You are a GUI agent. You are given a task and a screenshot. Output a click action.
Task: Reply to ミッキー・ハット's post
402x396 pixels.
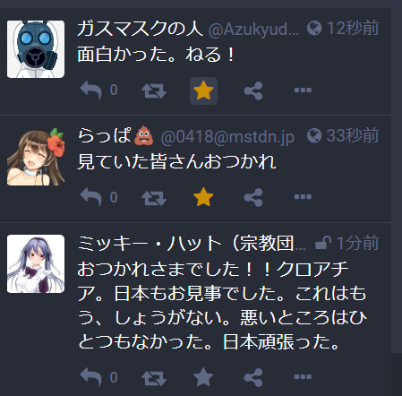coord(91,377)
